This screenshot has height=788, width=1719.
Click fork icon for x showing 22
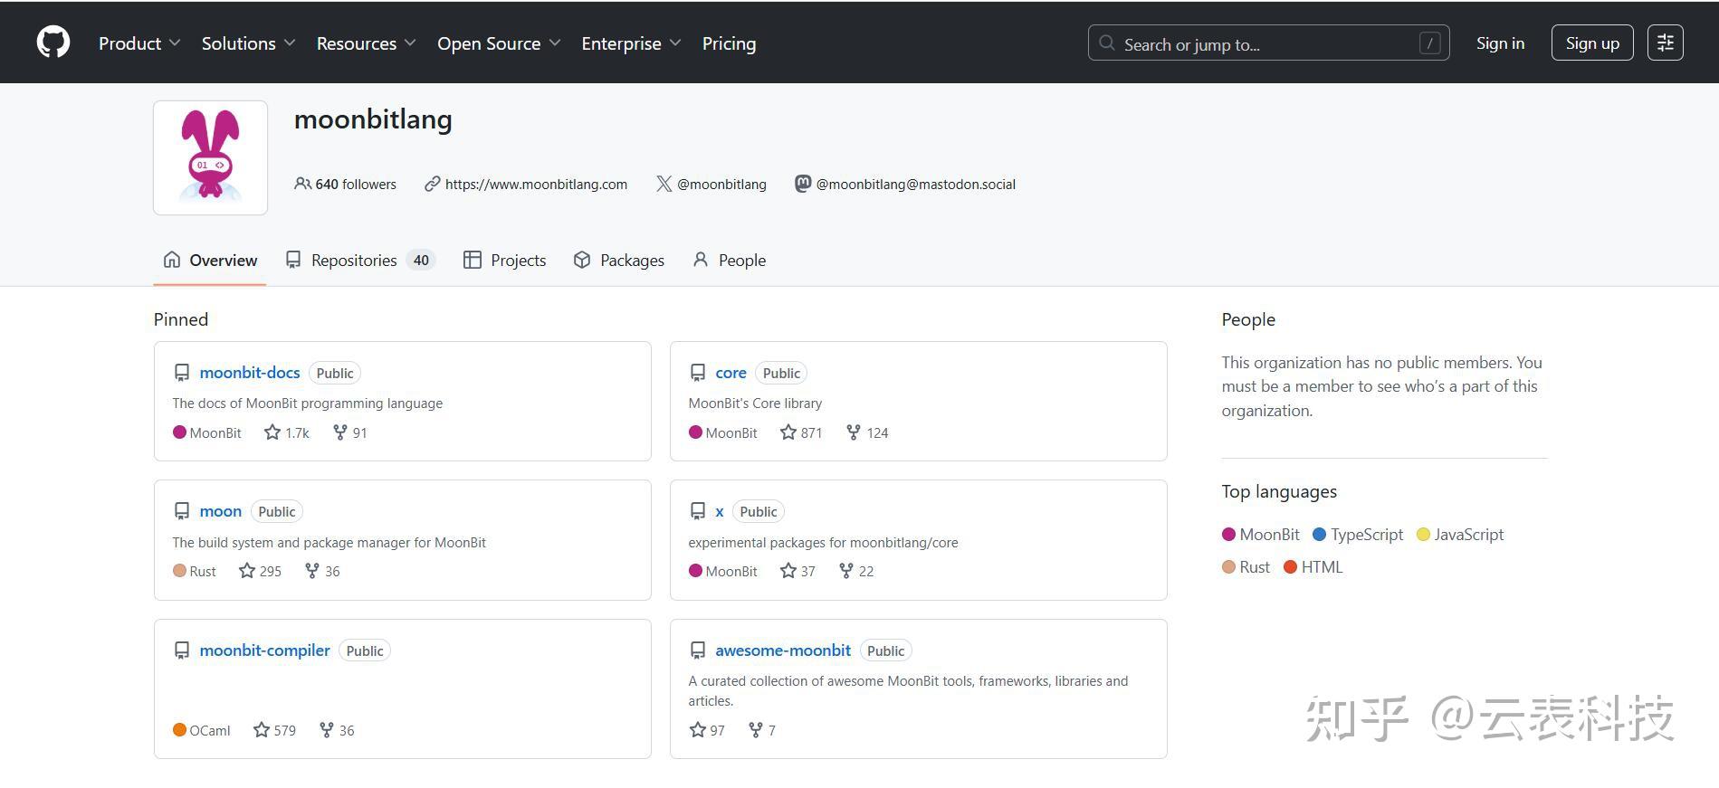point(846,571)
